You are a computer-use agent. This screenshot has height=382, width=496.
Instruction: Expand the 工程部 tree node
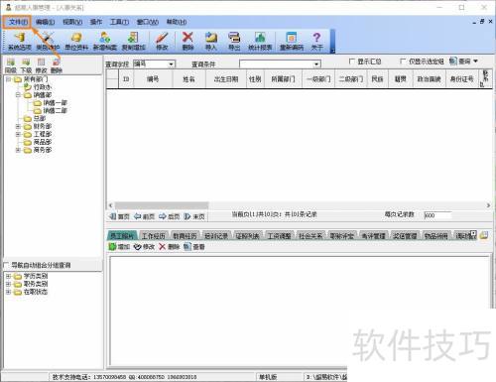[x=18, y=134]
